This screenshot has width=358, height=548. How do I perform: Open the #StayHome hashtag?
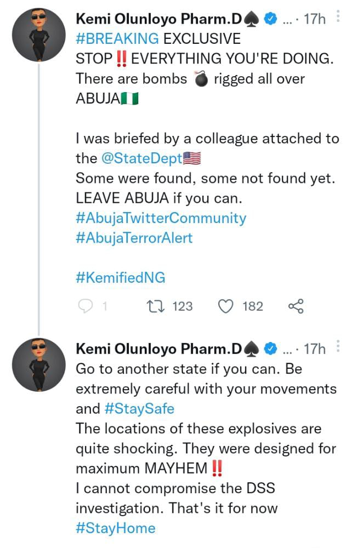coord(116,528)
